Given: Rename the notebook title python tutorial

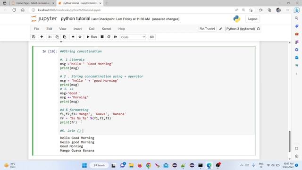Looking at the screenshot, I should coord(75,19).
